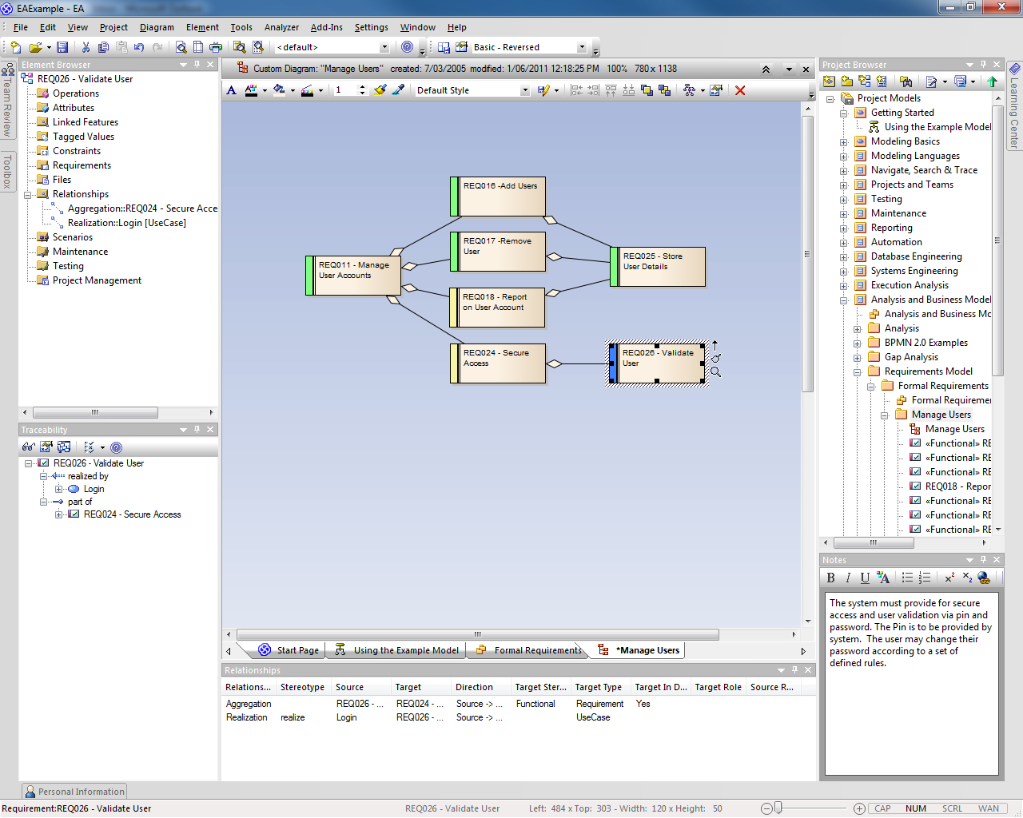This screenshot has height=818, width=1023.
Task: Click the glasses icon in Traceability toolbar
Action: tap(29, 447)
